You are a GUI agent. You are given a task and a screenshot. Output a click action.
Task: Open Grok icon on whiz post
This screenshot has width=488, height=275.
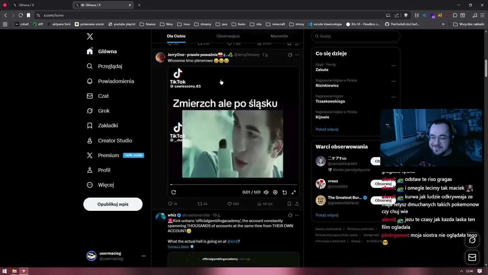pos(290,215)
